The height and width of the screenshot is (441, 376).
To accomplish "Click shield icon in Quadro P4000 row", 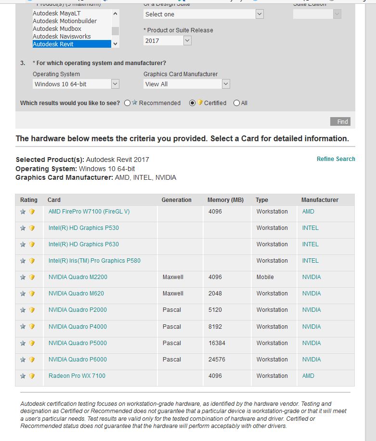I will pos(32,326).
